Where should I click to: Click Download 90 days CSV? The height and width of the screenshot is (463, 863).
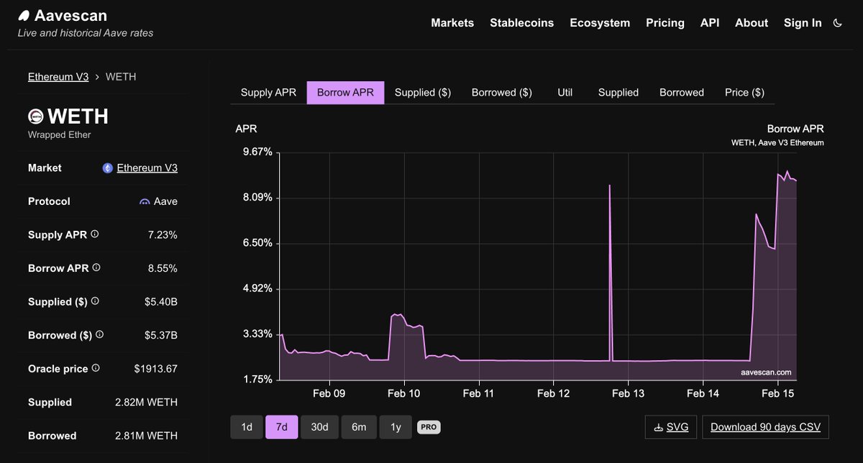point(765,427)
